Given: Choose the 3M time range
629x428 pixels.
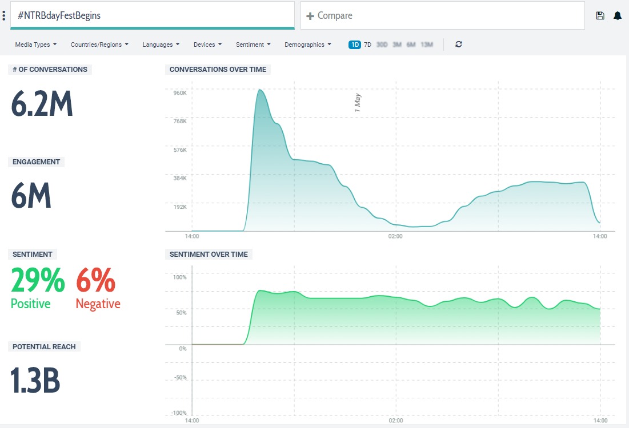Looking at the screenshot, I should click(396, 45).
